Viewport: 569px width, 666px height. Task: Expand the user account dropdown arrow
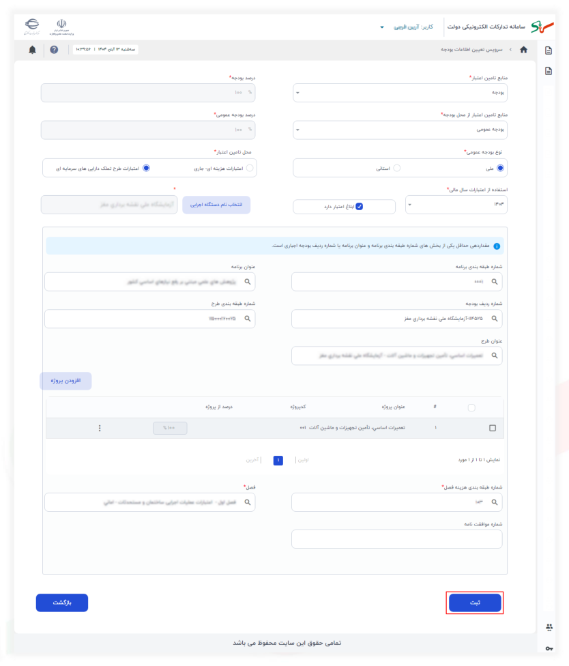click(382, 27)
